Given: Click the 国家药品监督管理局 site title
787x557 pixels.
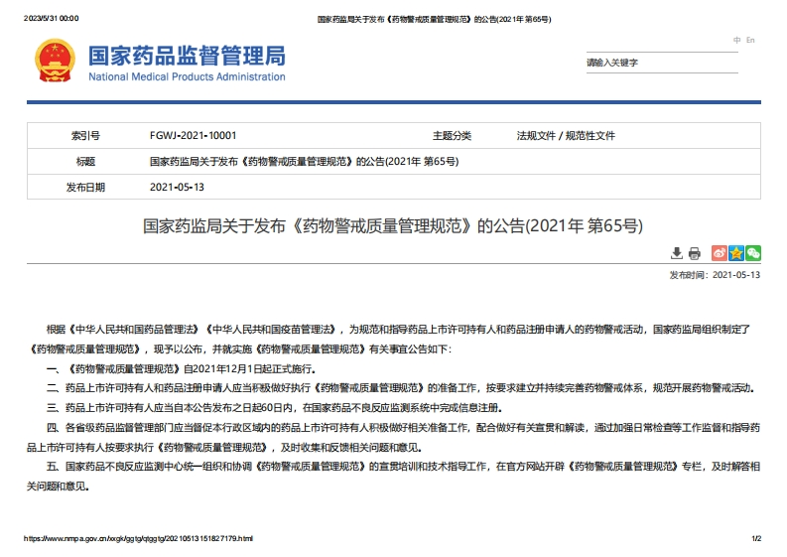Looking at the screenshot, I should (x=187, y=56).
